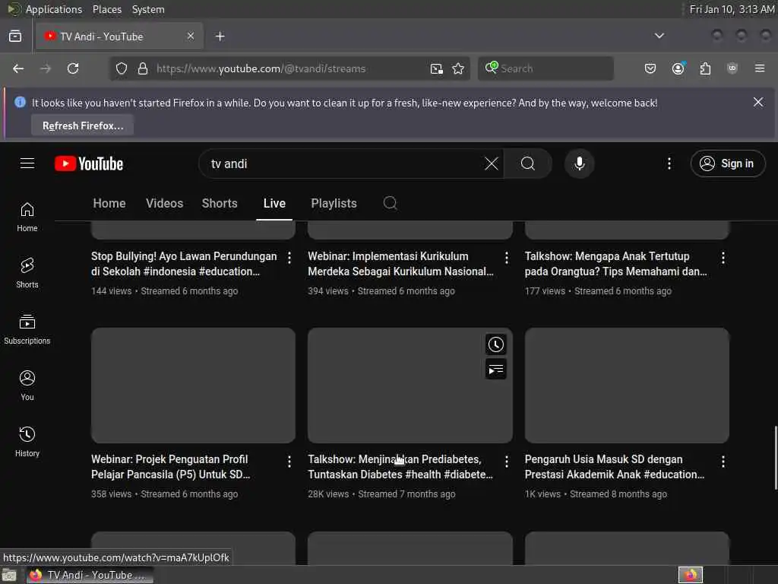Open options for Pelajar Pancasila webinar
This screenshot has height=584, width=778.
(x=289, y=462)
